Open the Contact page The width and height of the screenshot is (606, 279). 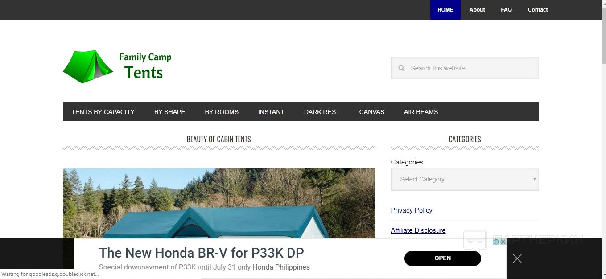(x=538, y=10)
